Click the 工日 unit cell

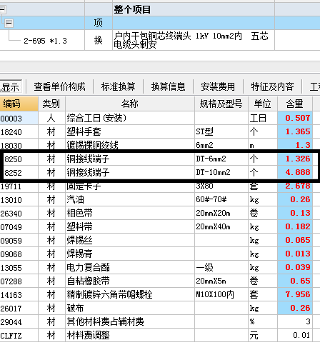263,118
